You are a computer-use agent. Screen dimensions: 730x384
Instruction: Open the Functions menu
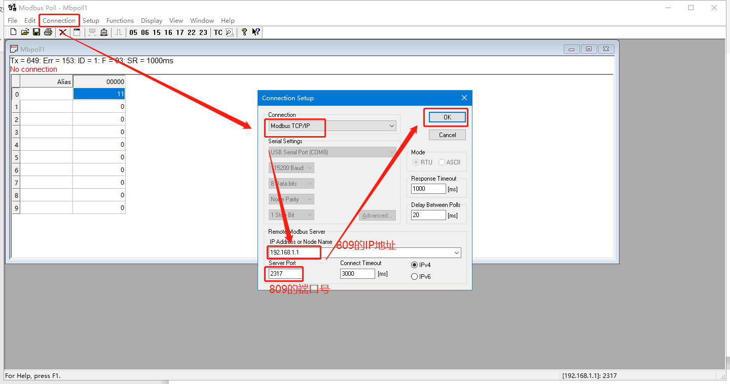click(120, 21)
